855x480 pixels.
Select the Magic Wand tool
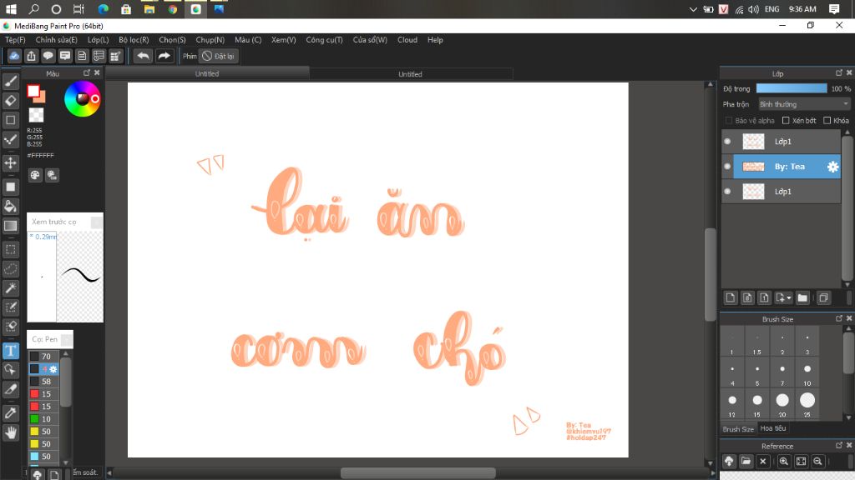pyautogui.click(x=10, y=287)
